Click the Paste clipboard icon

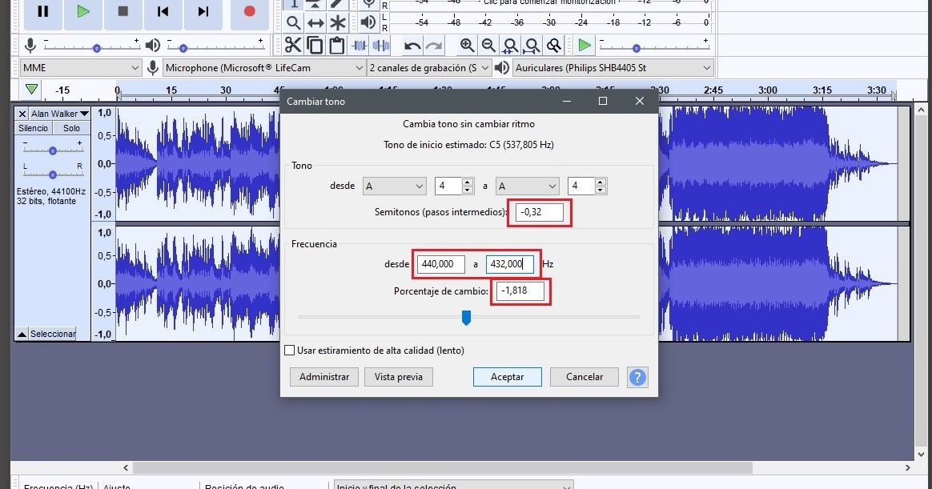[x=335, y=46]
